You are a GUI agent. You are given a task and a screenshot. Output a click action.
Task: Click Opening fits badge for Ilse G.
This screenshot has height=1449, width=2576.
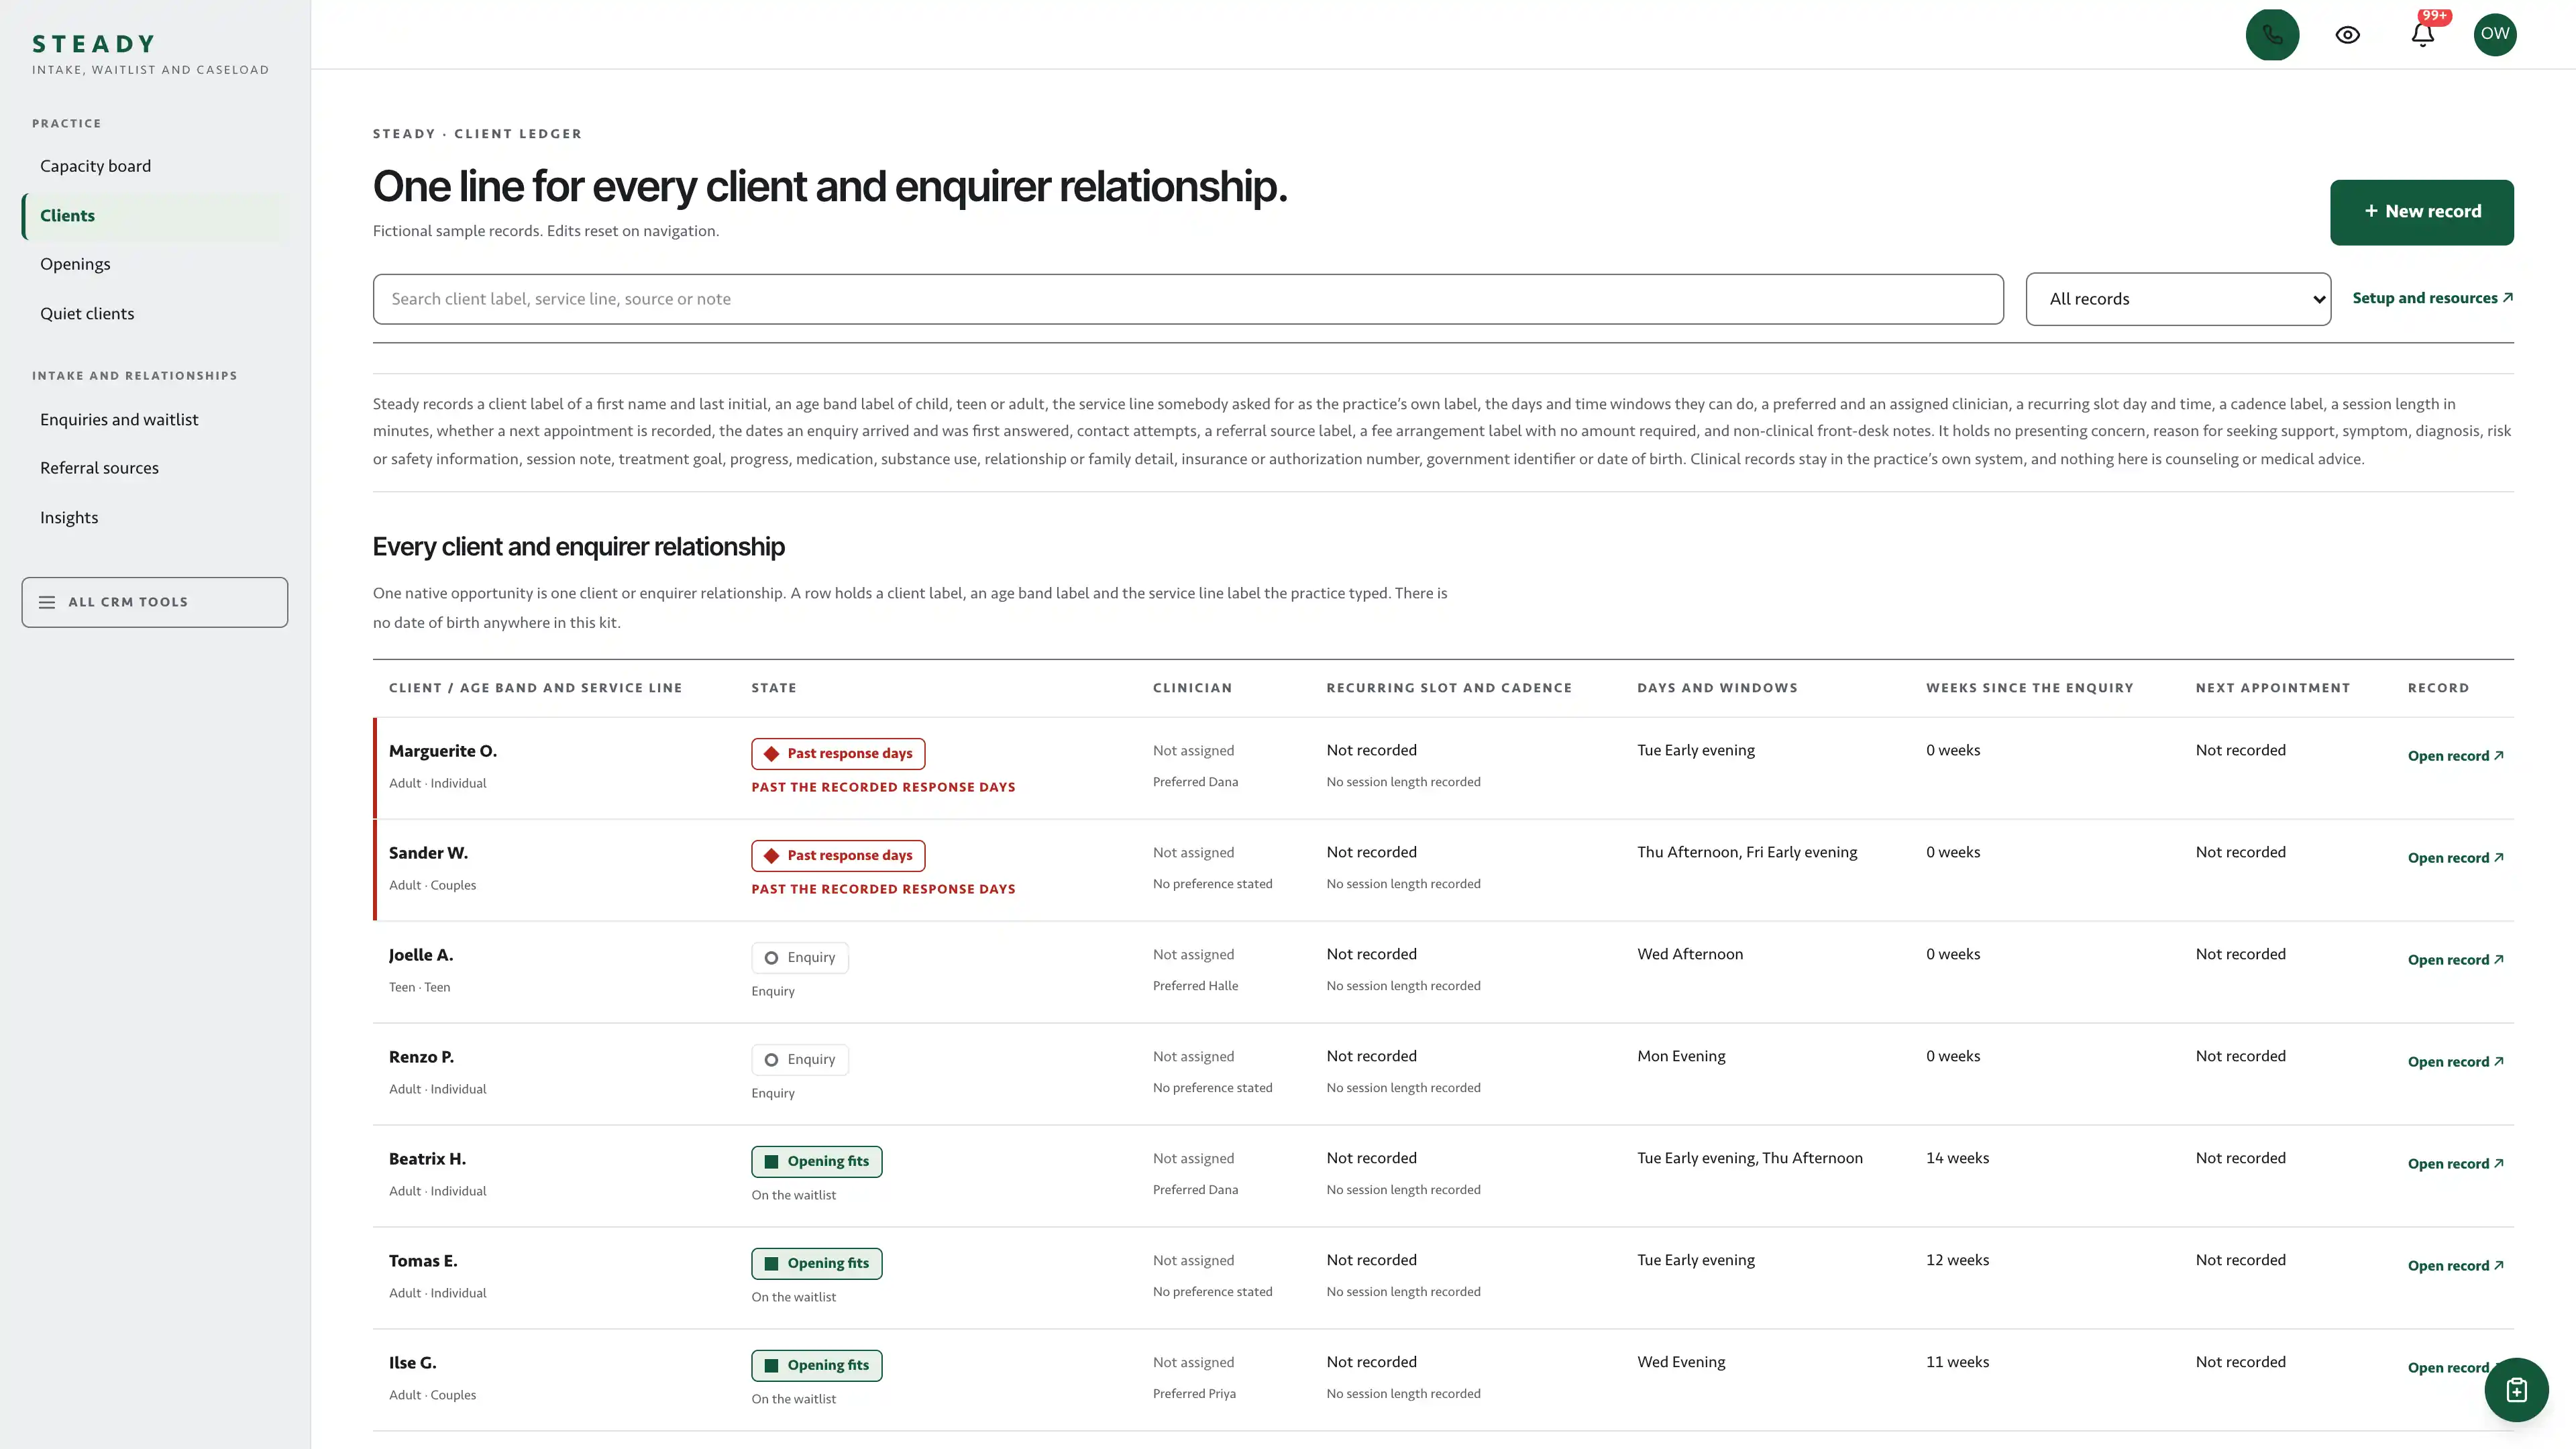tap(817, 1366)
